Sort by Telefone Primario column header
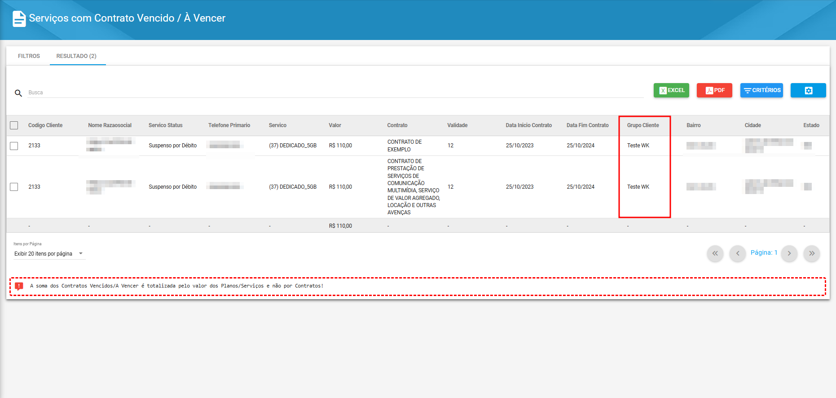836x398 pixels. 229,125
